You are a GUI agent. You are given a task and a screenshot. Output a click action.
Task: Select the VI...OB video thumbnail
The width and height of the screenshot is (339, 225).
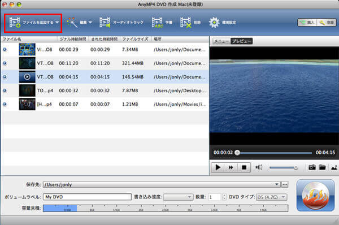[x=27, y=50]
